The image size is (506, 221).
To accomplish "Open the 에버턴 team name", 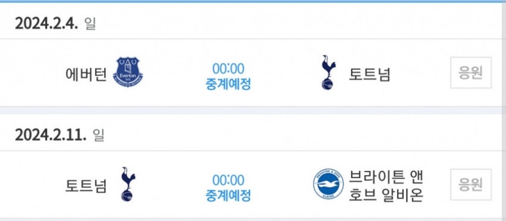I will click(x=86, y=75).
